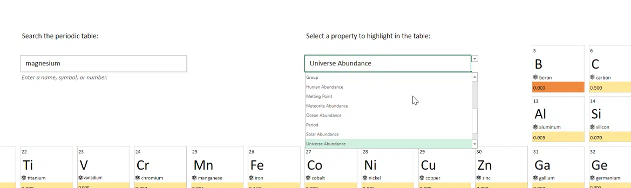Screen dimensions: 631x188
Task: Select the Universe Abundance combo field
Action: [x=388, y=63]
